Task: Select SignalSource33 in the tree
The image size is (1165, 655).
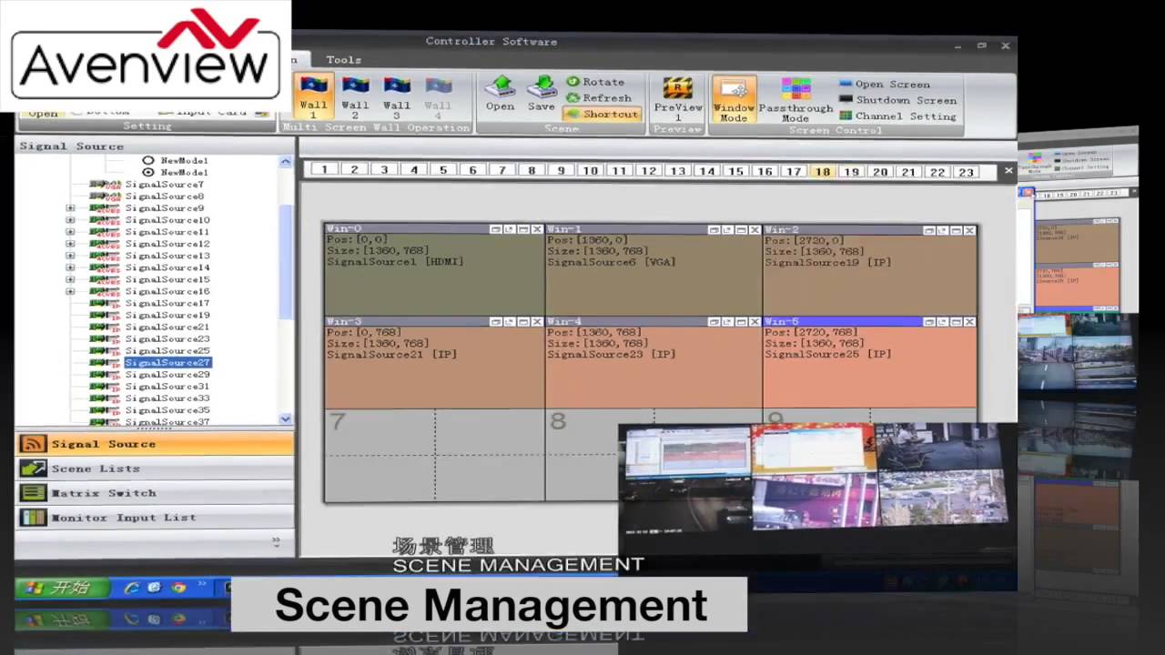Action: (167, 398)
